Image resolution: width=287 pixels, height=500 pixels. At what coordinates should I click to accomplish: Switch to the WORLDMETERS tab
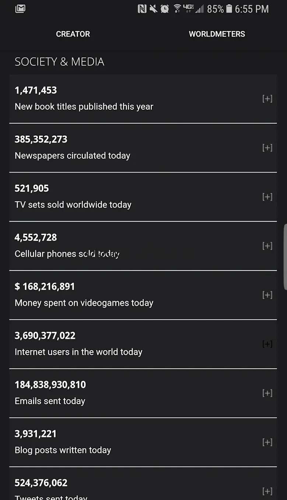(x=217, y=34)
